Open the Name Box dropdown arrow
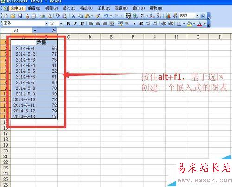 35,31
